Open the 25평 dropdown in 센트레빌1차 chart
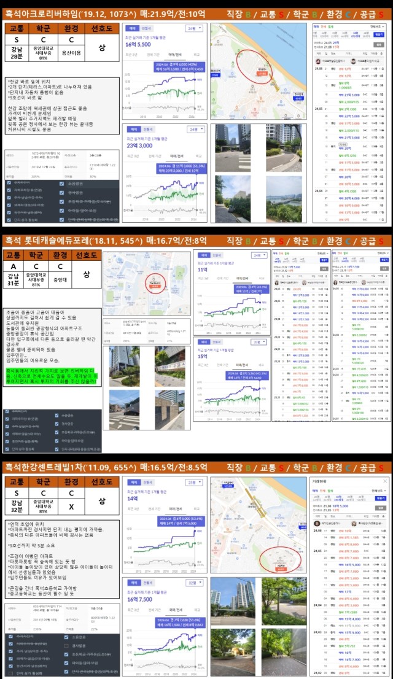This screenshot has width=393, height=679. 193,482
